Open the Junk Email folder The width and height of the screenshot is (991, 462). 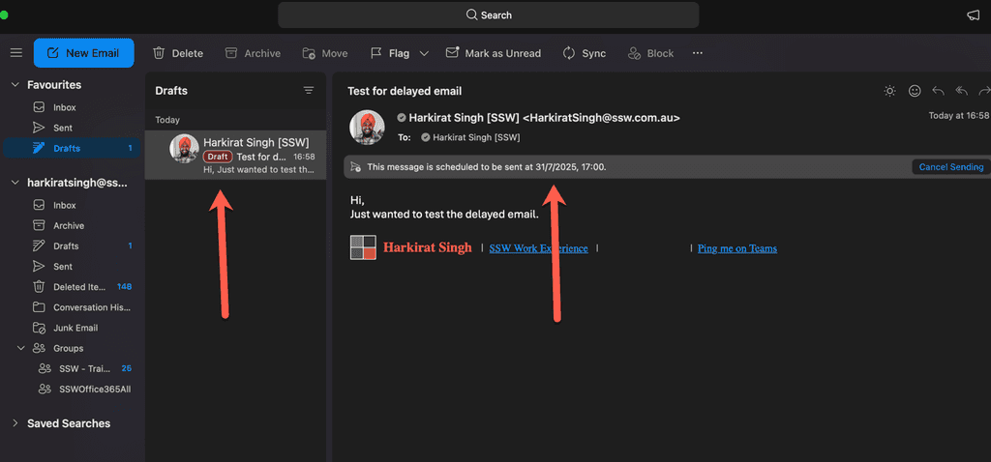(x=75, y=328)
